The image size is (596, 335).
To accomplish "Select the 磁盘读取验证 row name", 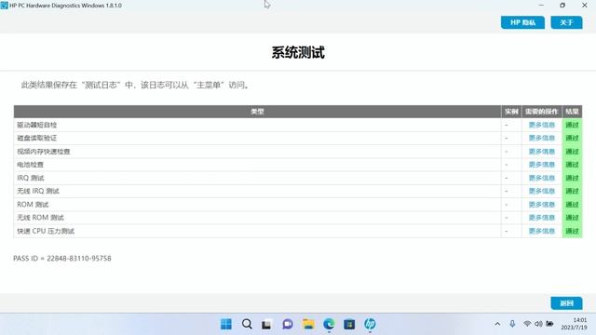I will tap(37, 139).
